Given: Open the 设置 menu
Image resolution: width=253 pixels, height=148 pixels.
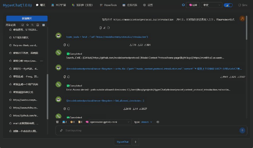Looking at the screenshot, I should click(x=148, y=5).
